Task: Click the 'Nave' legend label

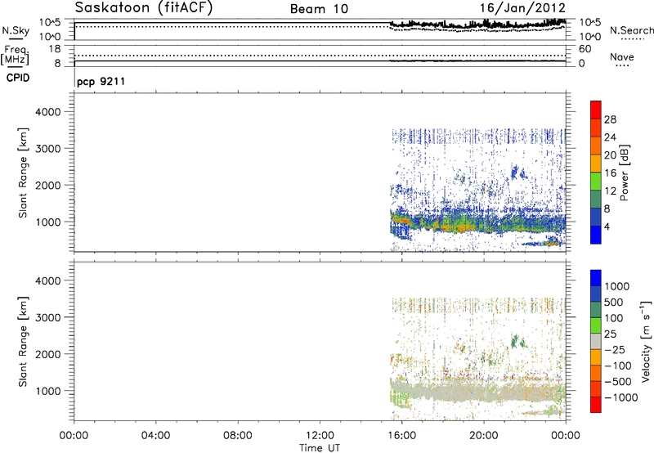Action: [622, 56]
